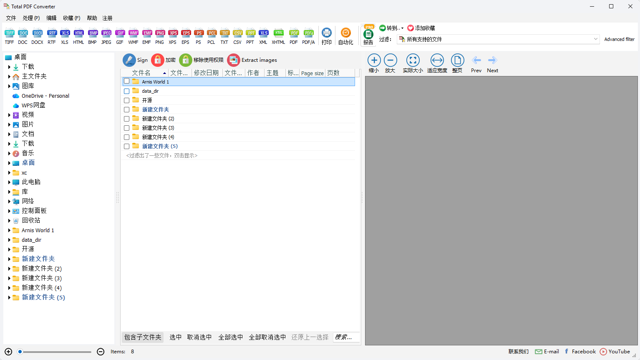Click the 全部选中 select all button
The width and height of the screenshot is (640, 360).
tap(231, 337)
